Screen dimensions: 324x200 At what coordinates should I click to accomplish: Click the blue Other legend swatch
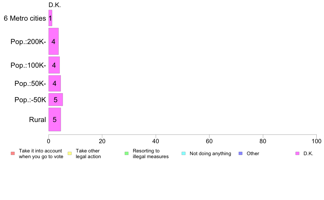(x=241, y=154)
